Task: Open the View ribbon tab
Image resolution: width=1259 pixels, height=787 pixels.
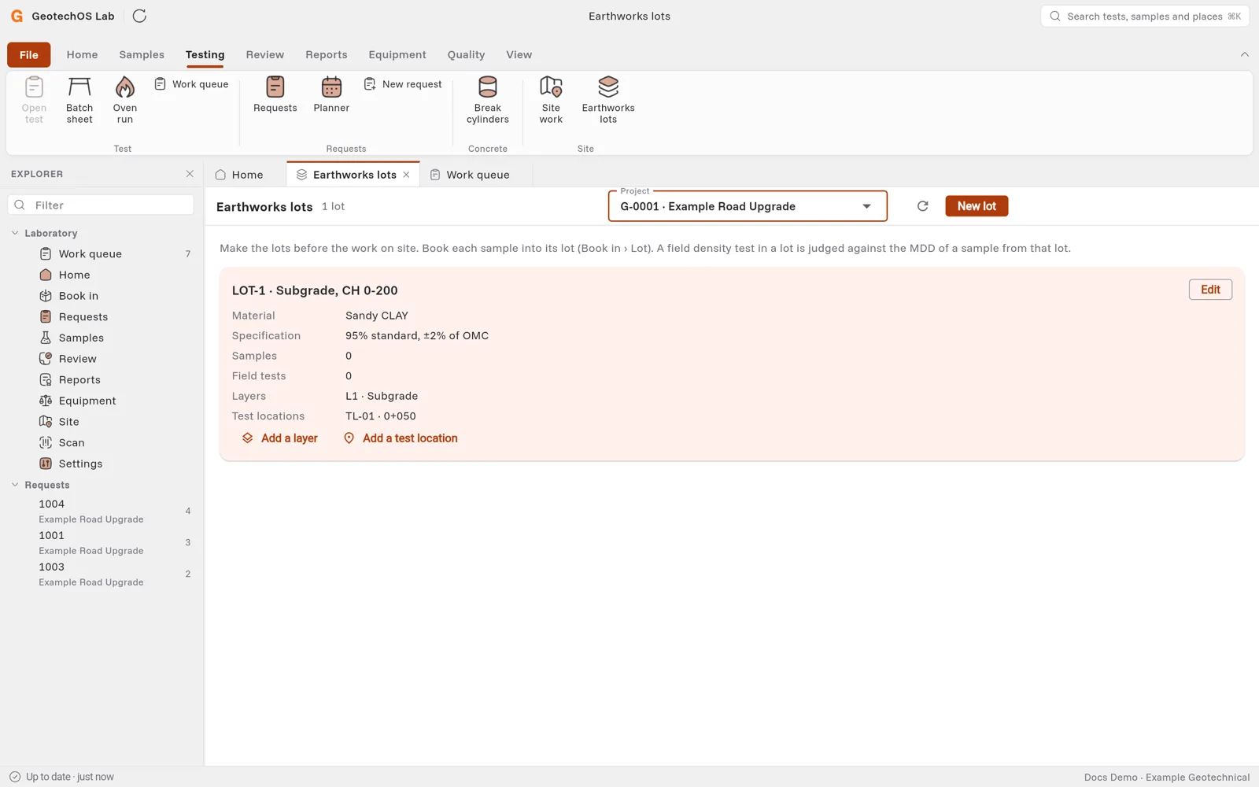Action: [519, 55]
